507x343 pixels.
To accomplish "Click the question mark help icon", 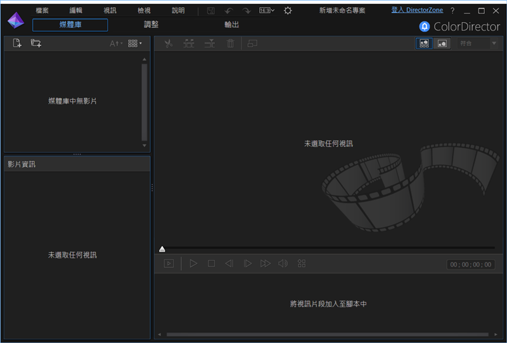I will [x=452, y=11].
